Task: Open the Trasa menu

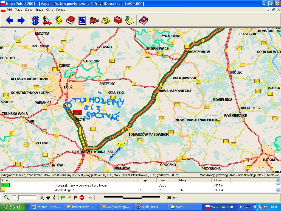Action: pyautogui.click(x=39, y=10)
